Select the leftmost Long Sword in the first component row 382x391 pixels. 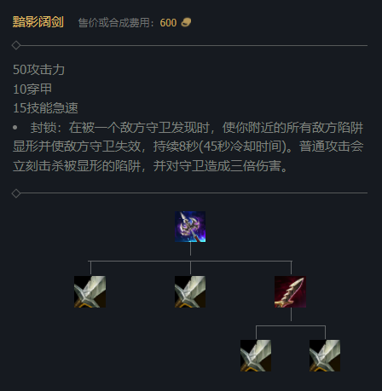[x=90, y=291]
